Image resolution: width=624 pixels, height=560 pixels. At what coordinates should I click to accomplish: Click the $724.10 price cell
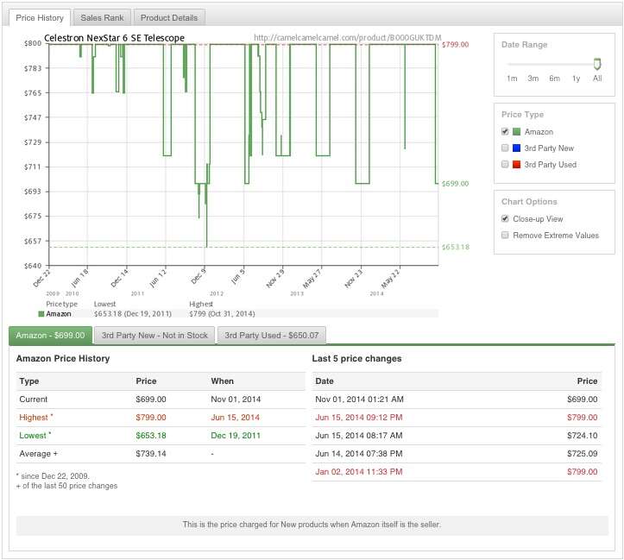click(x=583, y=436)
